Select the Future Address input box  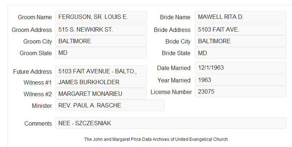(101, 71)
